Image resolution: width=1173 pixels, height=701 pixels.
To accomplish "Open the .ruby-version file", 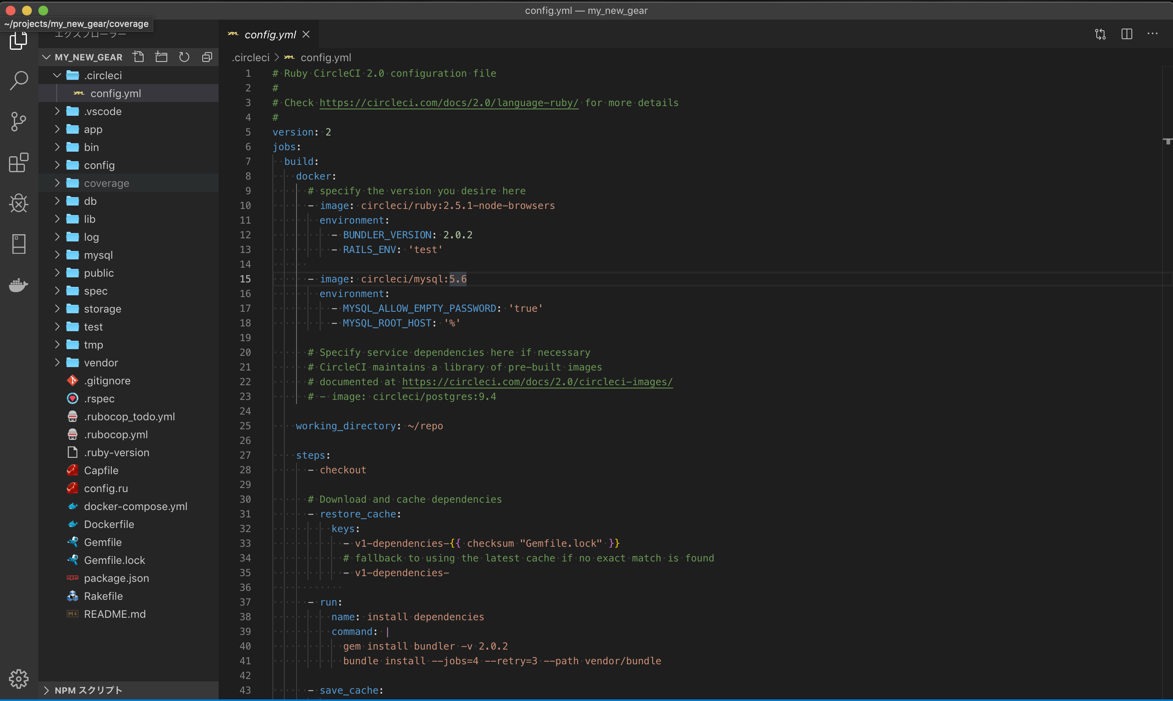I will [x=128, y=453].
